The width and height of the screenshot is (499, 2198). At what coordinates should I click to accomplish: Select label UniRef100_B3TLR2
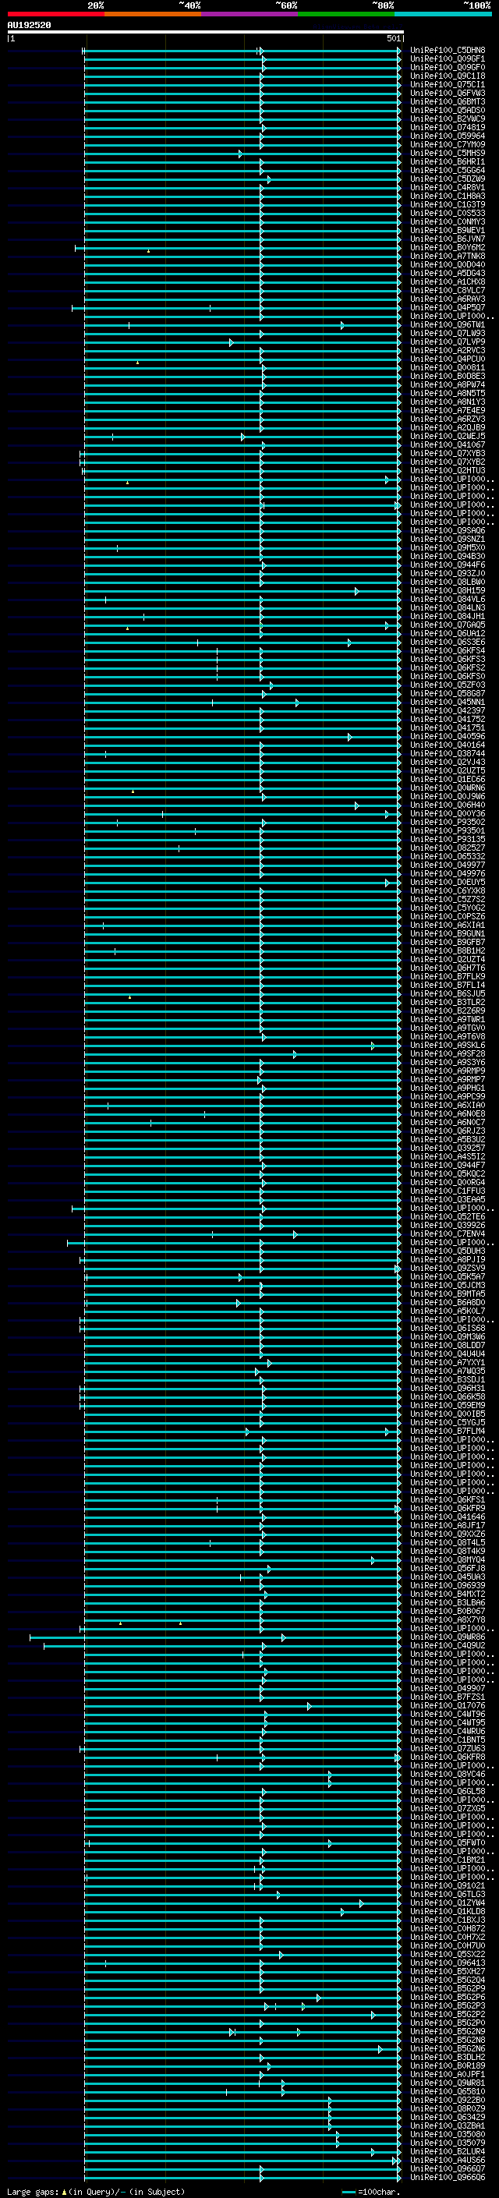pyautogui.click(x=448, y=1003)
